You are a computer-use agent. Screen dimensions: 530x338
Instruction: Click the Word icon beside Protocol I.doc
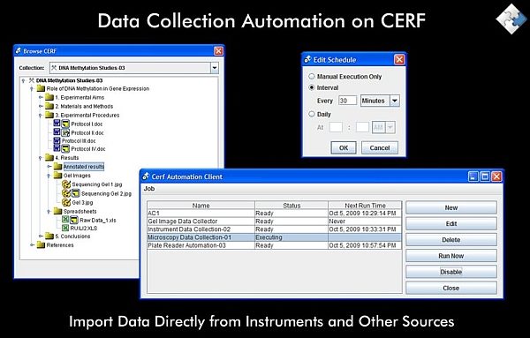click(x=57, y=124)
